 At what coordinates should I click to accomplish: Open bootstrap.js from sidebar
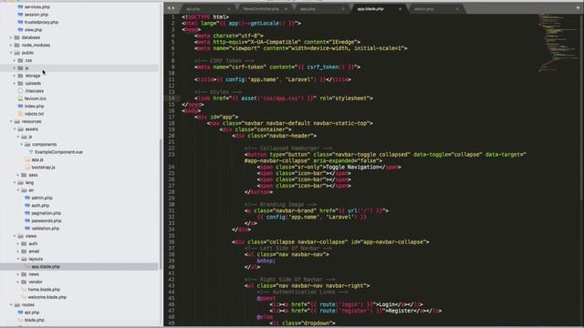coord(43,168)
